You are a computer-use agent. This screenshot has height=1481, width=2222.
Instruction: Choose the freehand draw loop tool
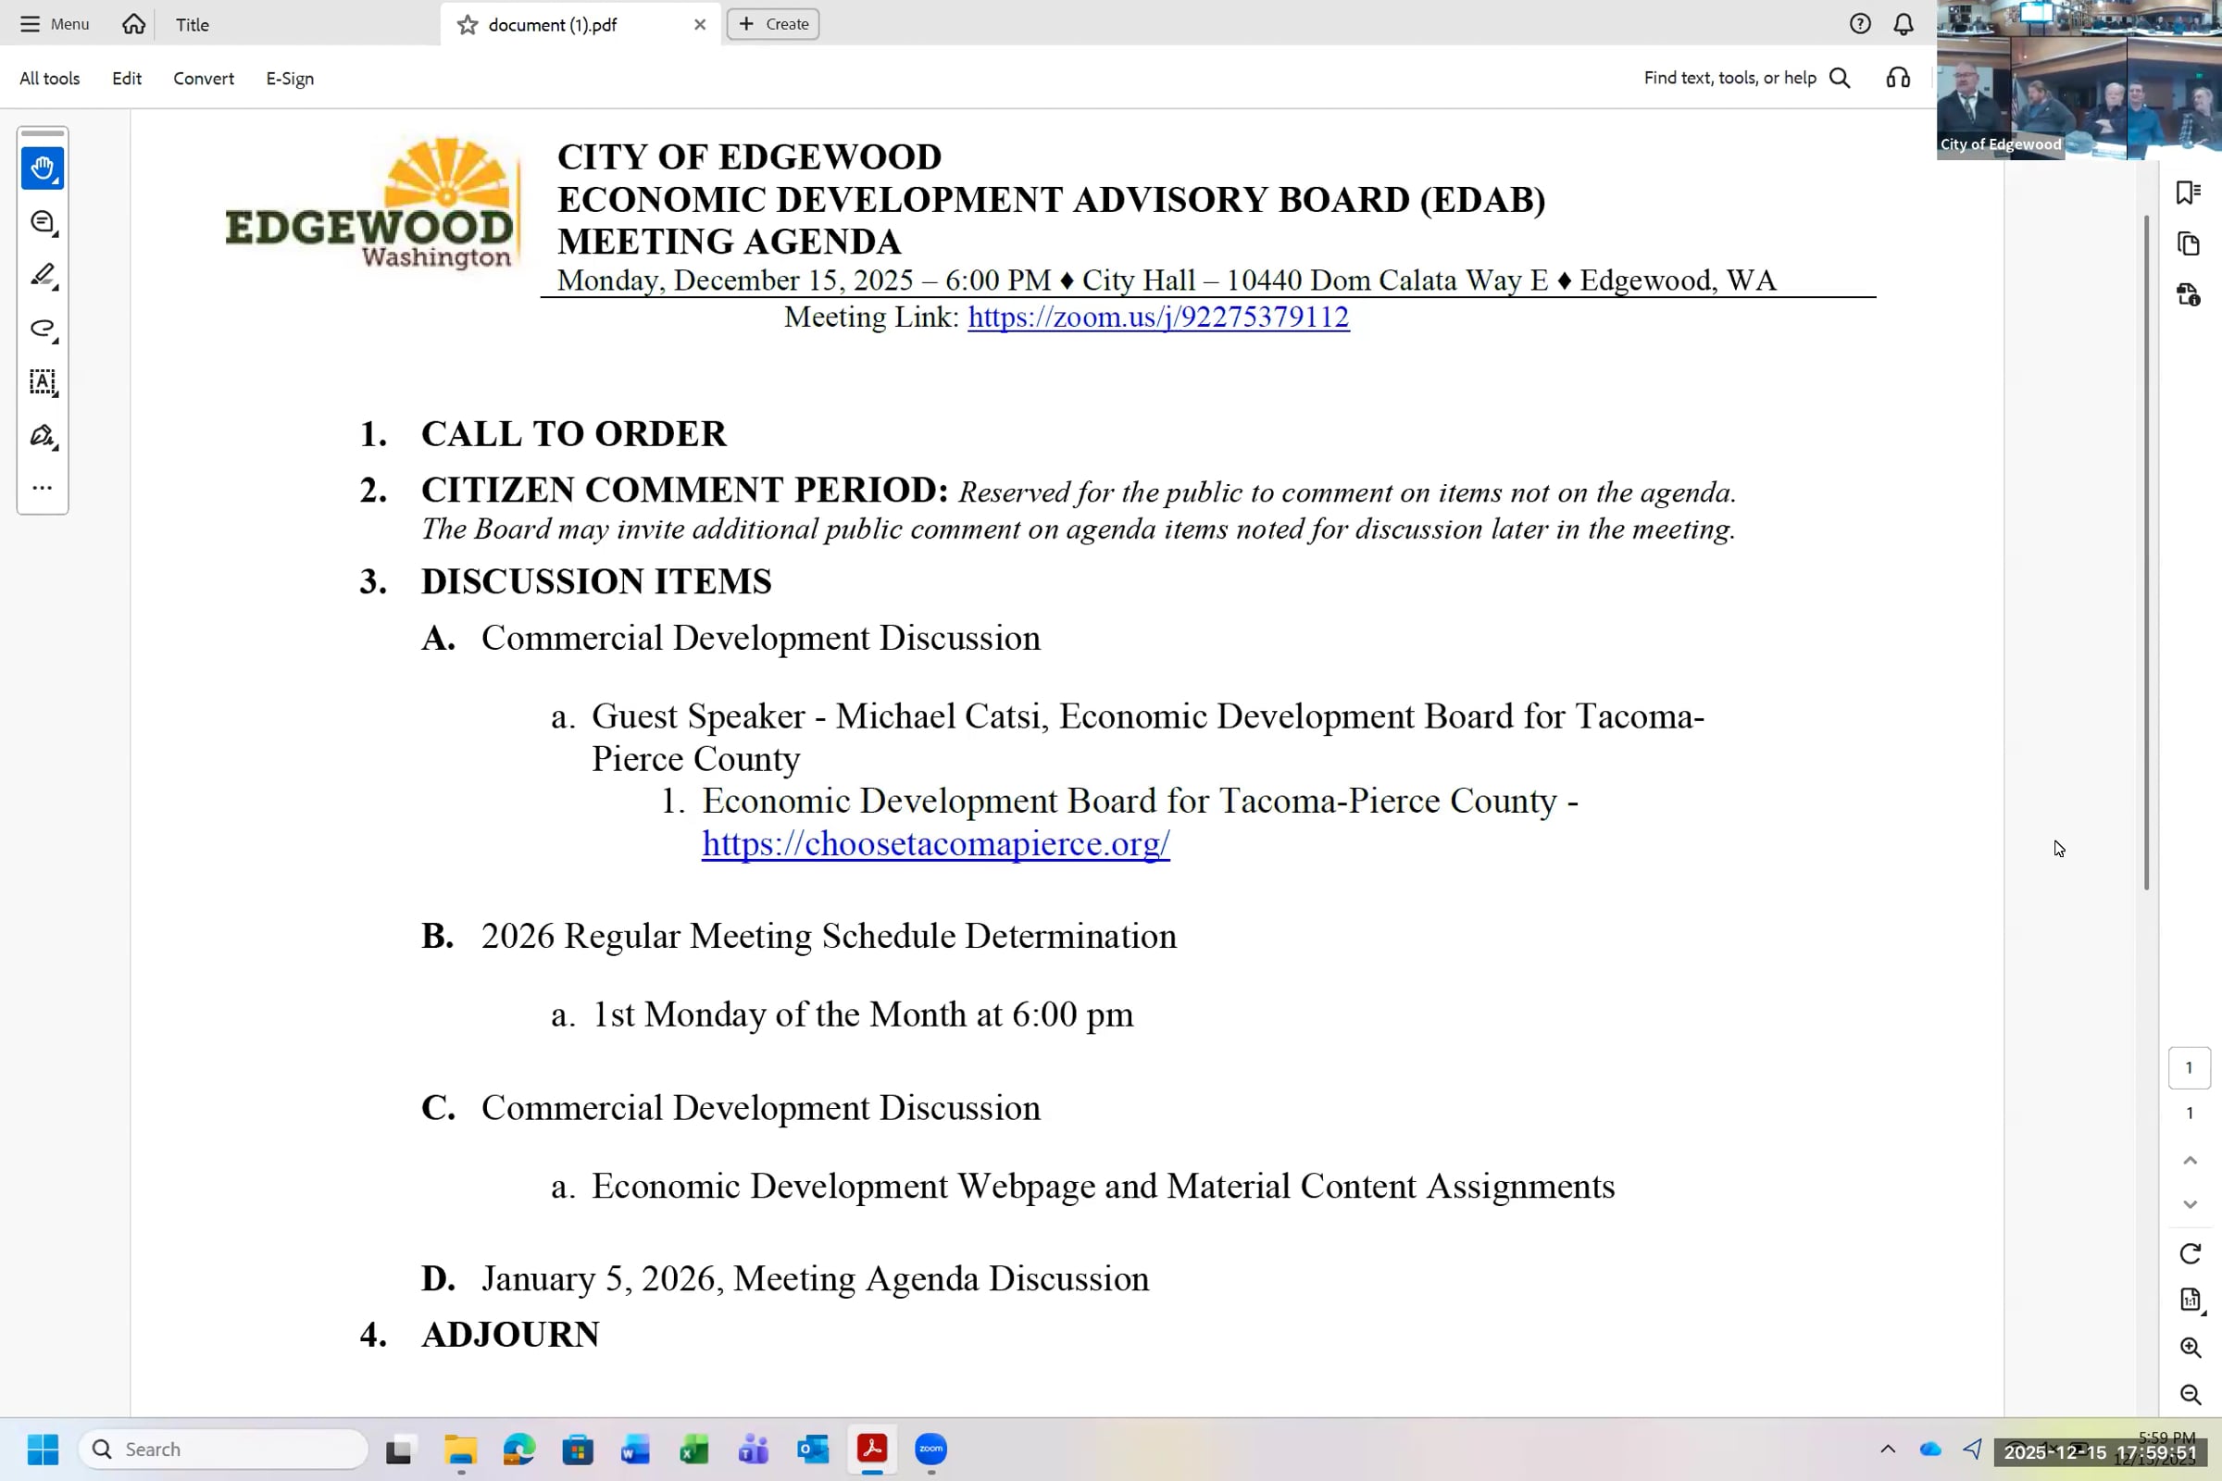[x=43, y=329]
